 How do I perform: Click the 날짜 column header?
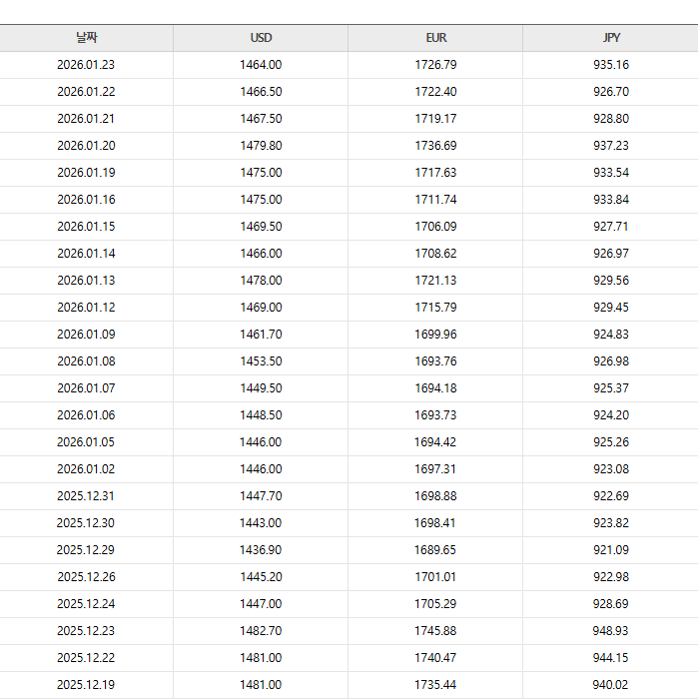point(86,38)
